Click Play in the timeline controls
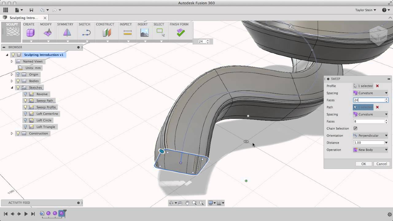Viewport: 393px width, 221px height. [26, 214]
